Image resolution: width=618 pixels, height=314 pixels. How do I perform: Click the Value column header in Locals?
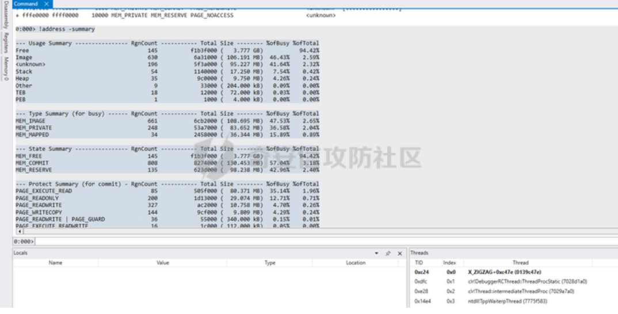[163, 263]
